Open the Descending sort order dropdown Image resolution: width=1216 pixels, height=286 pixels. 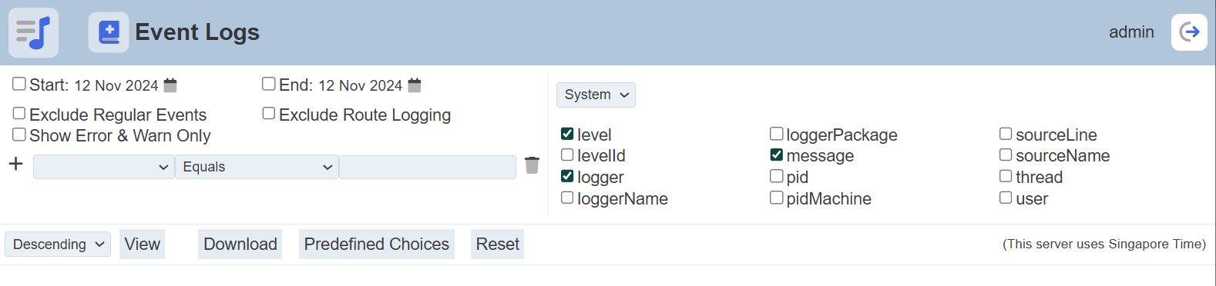coord(58,244)
